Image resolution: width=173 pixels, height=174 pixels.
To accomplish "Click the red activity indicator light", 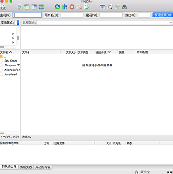I will [x=171, y=172].
